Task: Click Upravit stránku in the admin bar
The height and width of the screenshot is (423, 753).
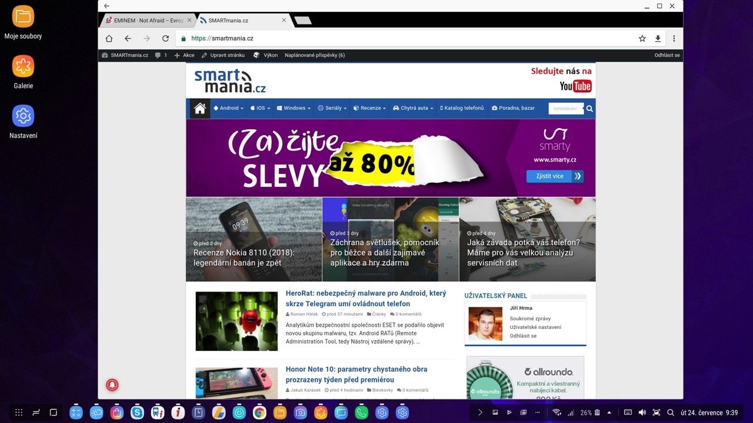Action: pyautogui.click(x=223, y=55)
